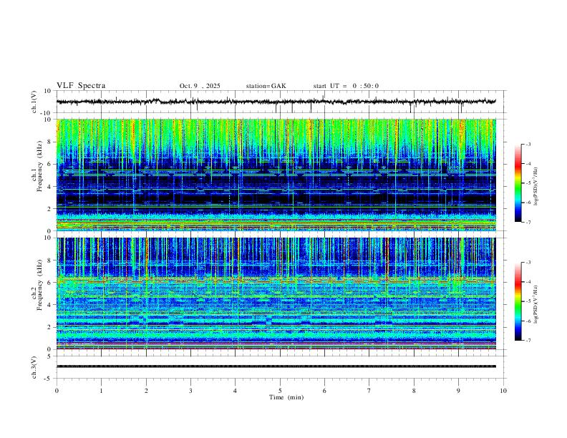The width and height of the screenshot is (567, 438).
Task: Select the "start UT = 0 : 50: 0" text
Action: tap(346, 86)
